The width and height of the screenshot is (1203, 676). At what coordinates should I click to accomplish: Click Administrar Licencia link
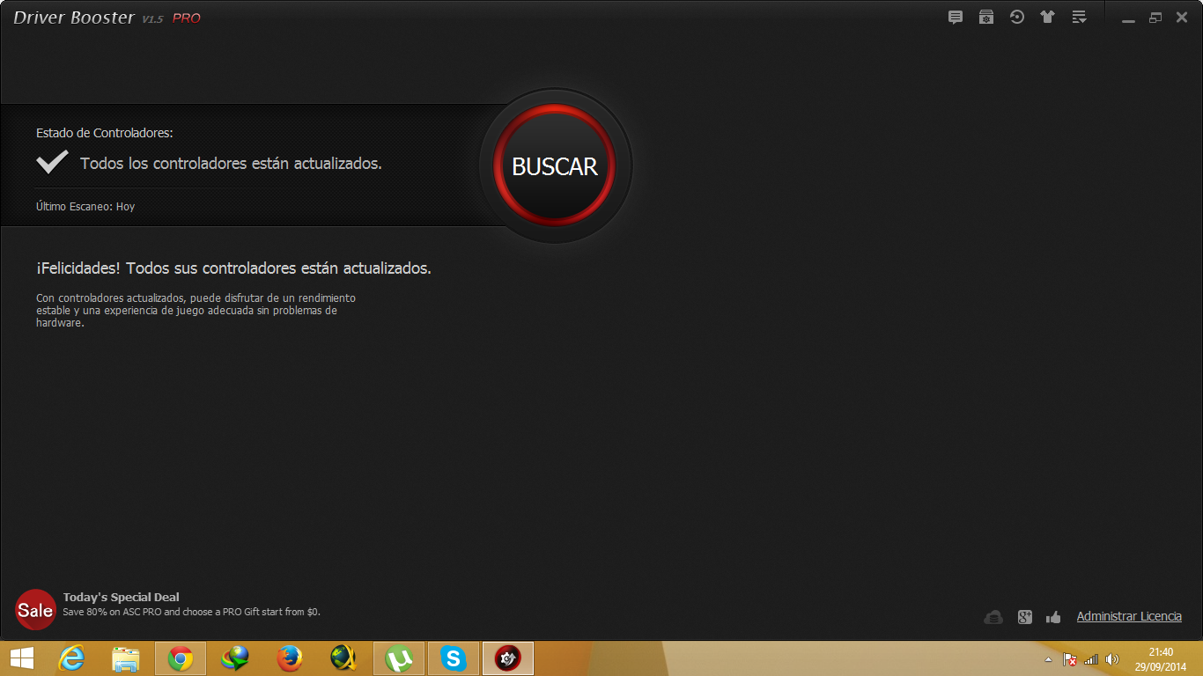click(1129, 616)
